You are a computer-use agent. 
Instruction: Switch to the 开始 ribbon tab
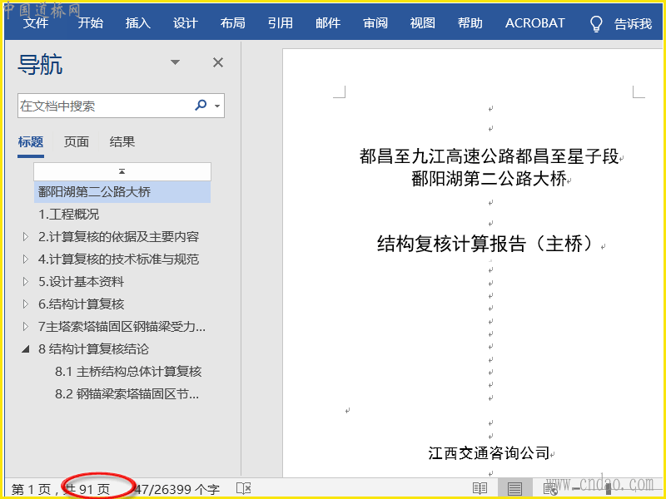(91, 23)
